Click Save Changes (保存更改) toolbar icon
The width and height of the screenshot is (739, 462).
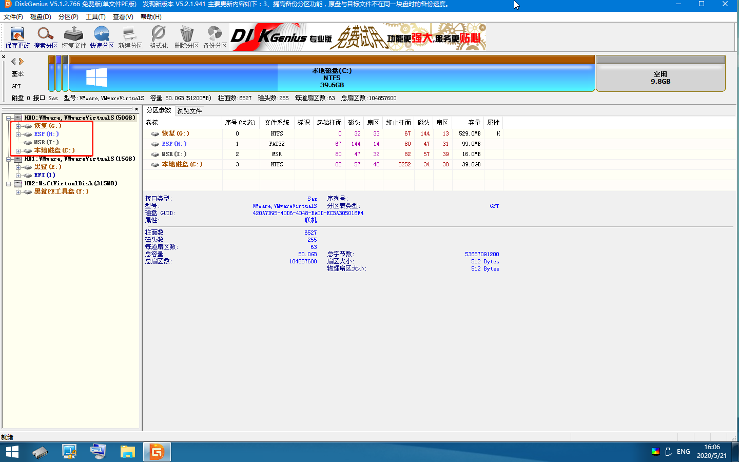(17, 37)
